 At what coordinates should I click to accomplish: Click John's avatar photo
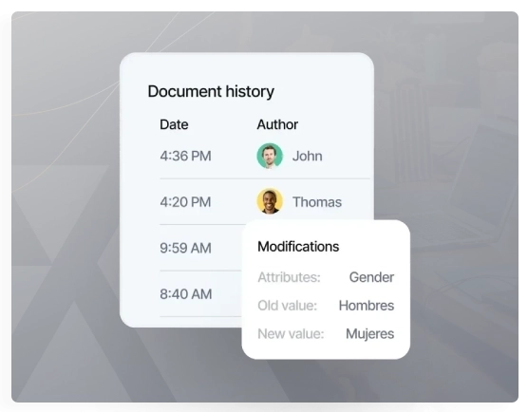click(270, 156)
